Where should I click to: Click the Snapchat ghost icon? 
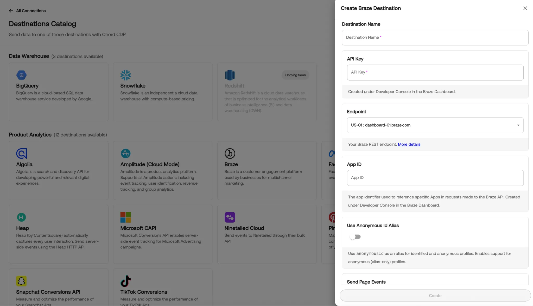(x=21, y=281)
